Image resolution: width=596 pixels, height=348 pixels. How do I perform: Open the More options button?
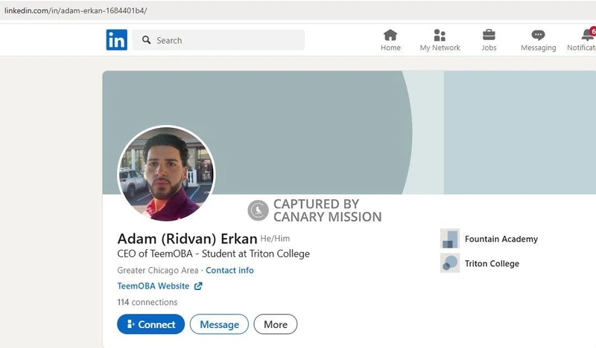point(276,324)
